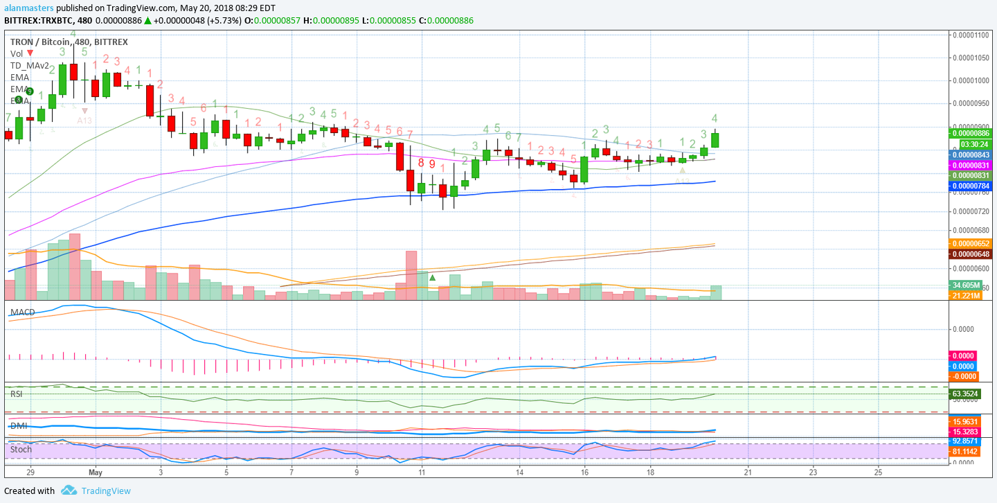Image resolution: width=997 pixels, height=503 pixels.
Task: Click the 0.00000600 price axis label
Action: (x=971, y=268)
